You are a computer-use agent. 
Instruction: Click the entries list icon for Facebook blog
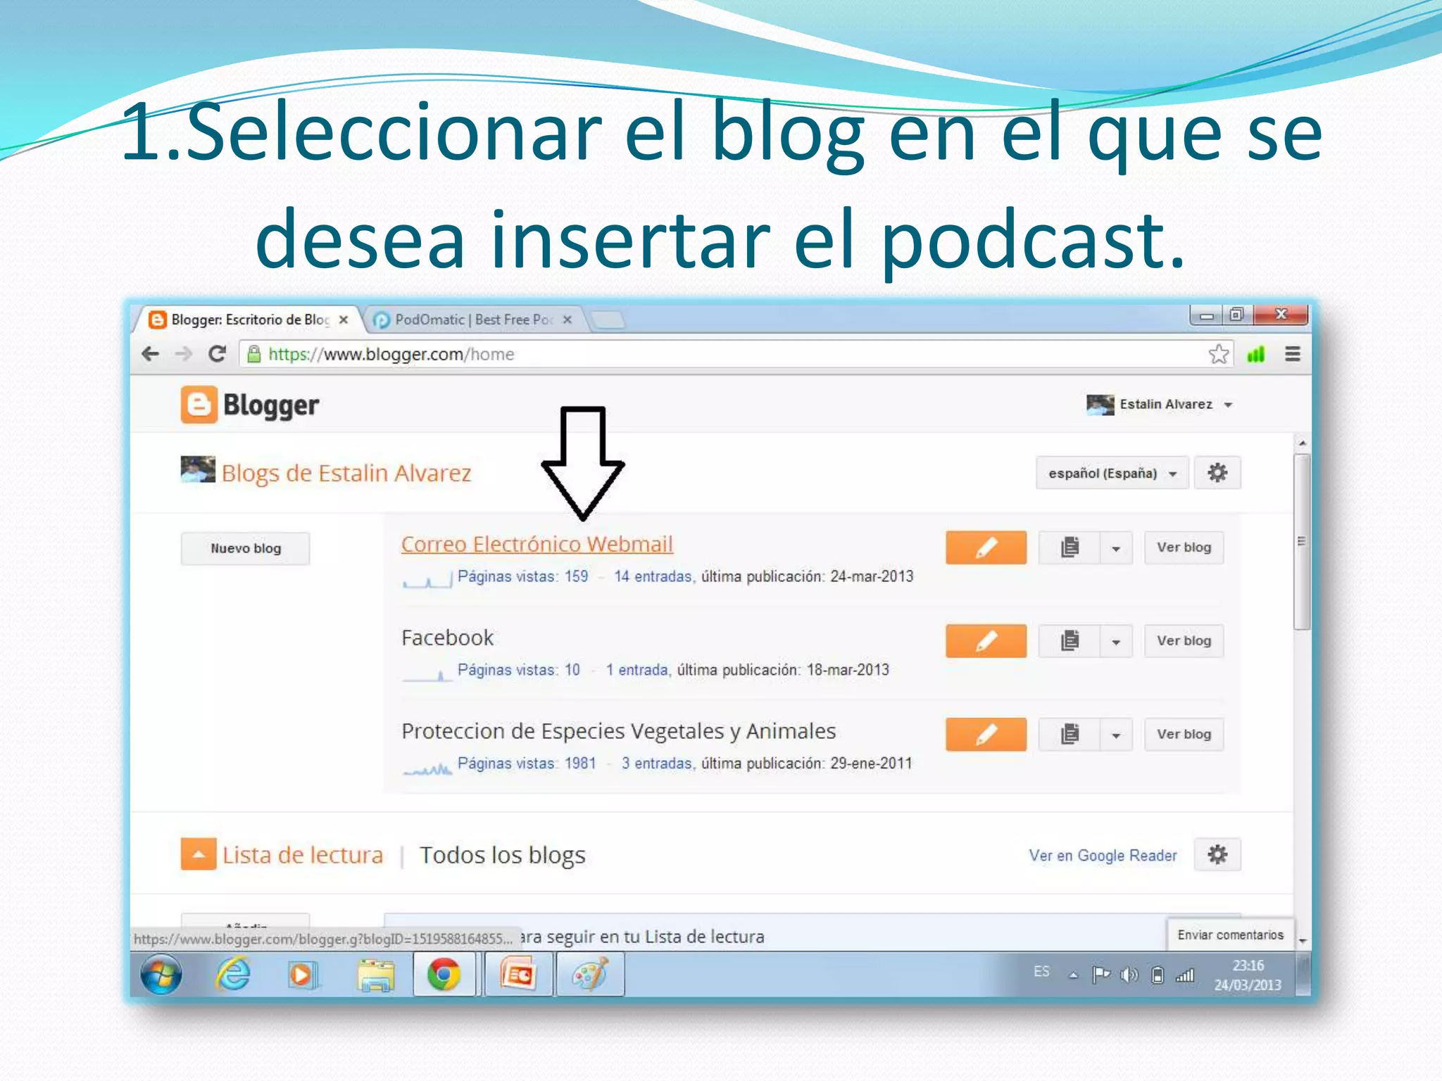1070,641
